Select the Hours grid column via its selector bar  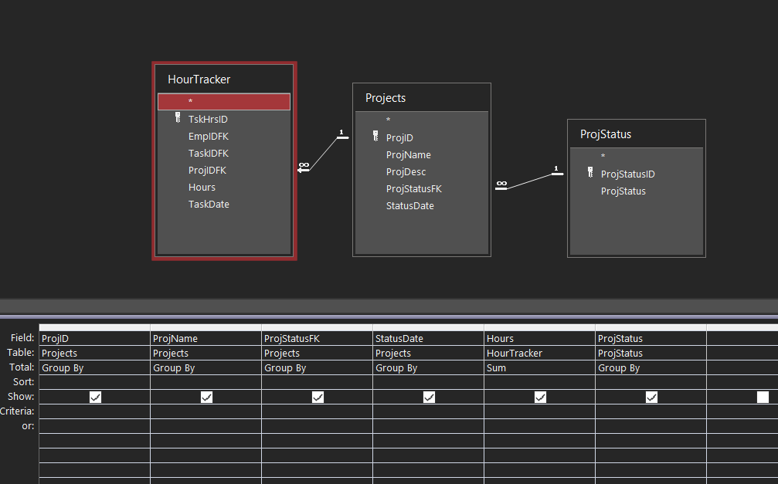click(539, 327)
